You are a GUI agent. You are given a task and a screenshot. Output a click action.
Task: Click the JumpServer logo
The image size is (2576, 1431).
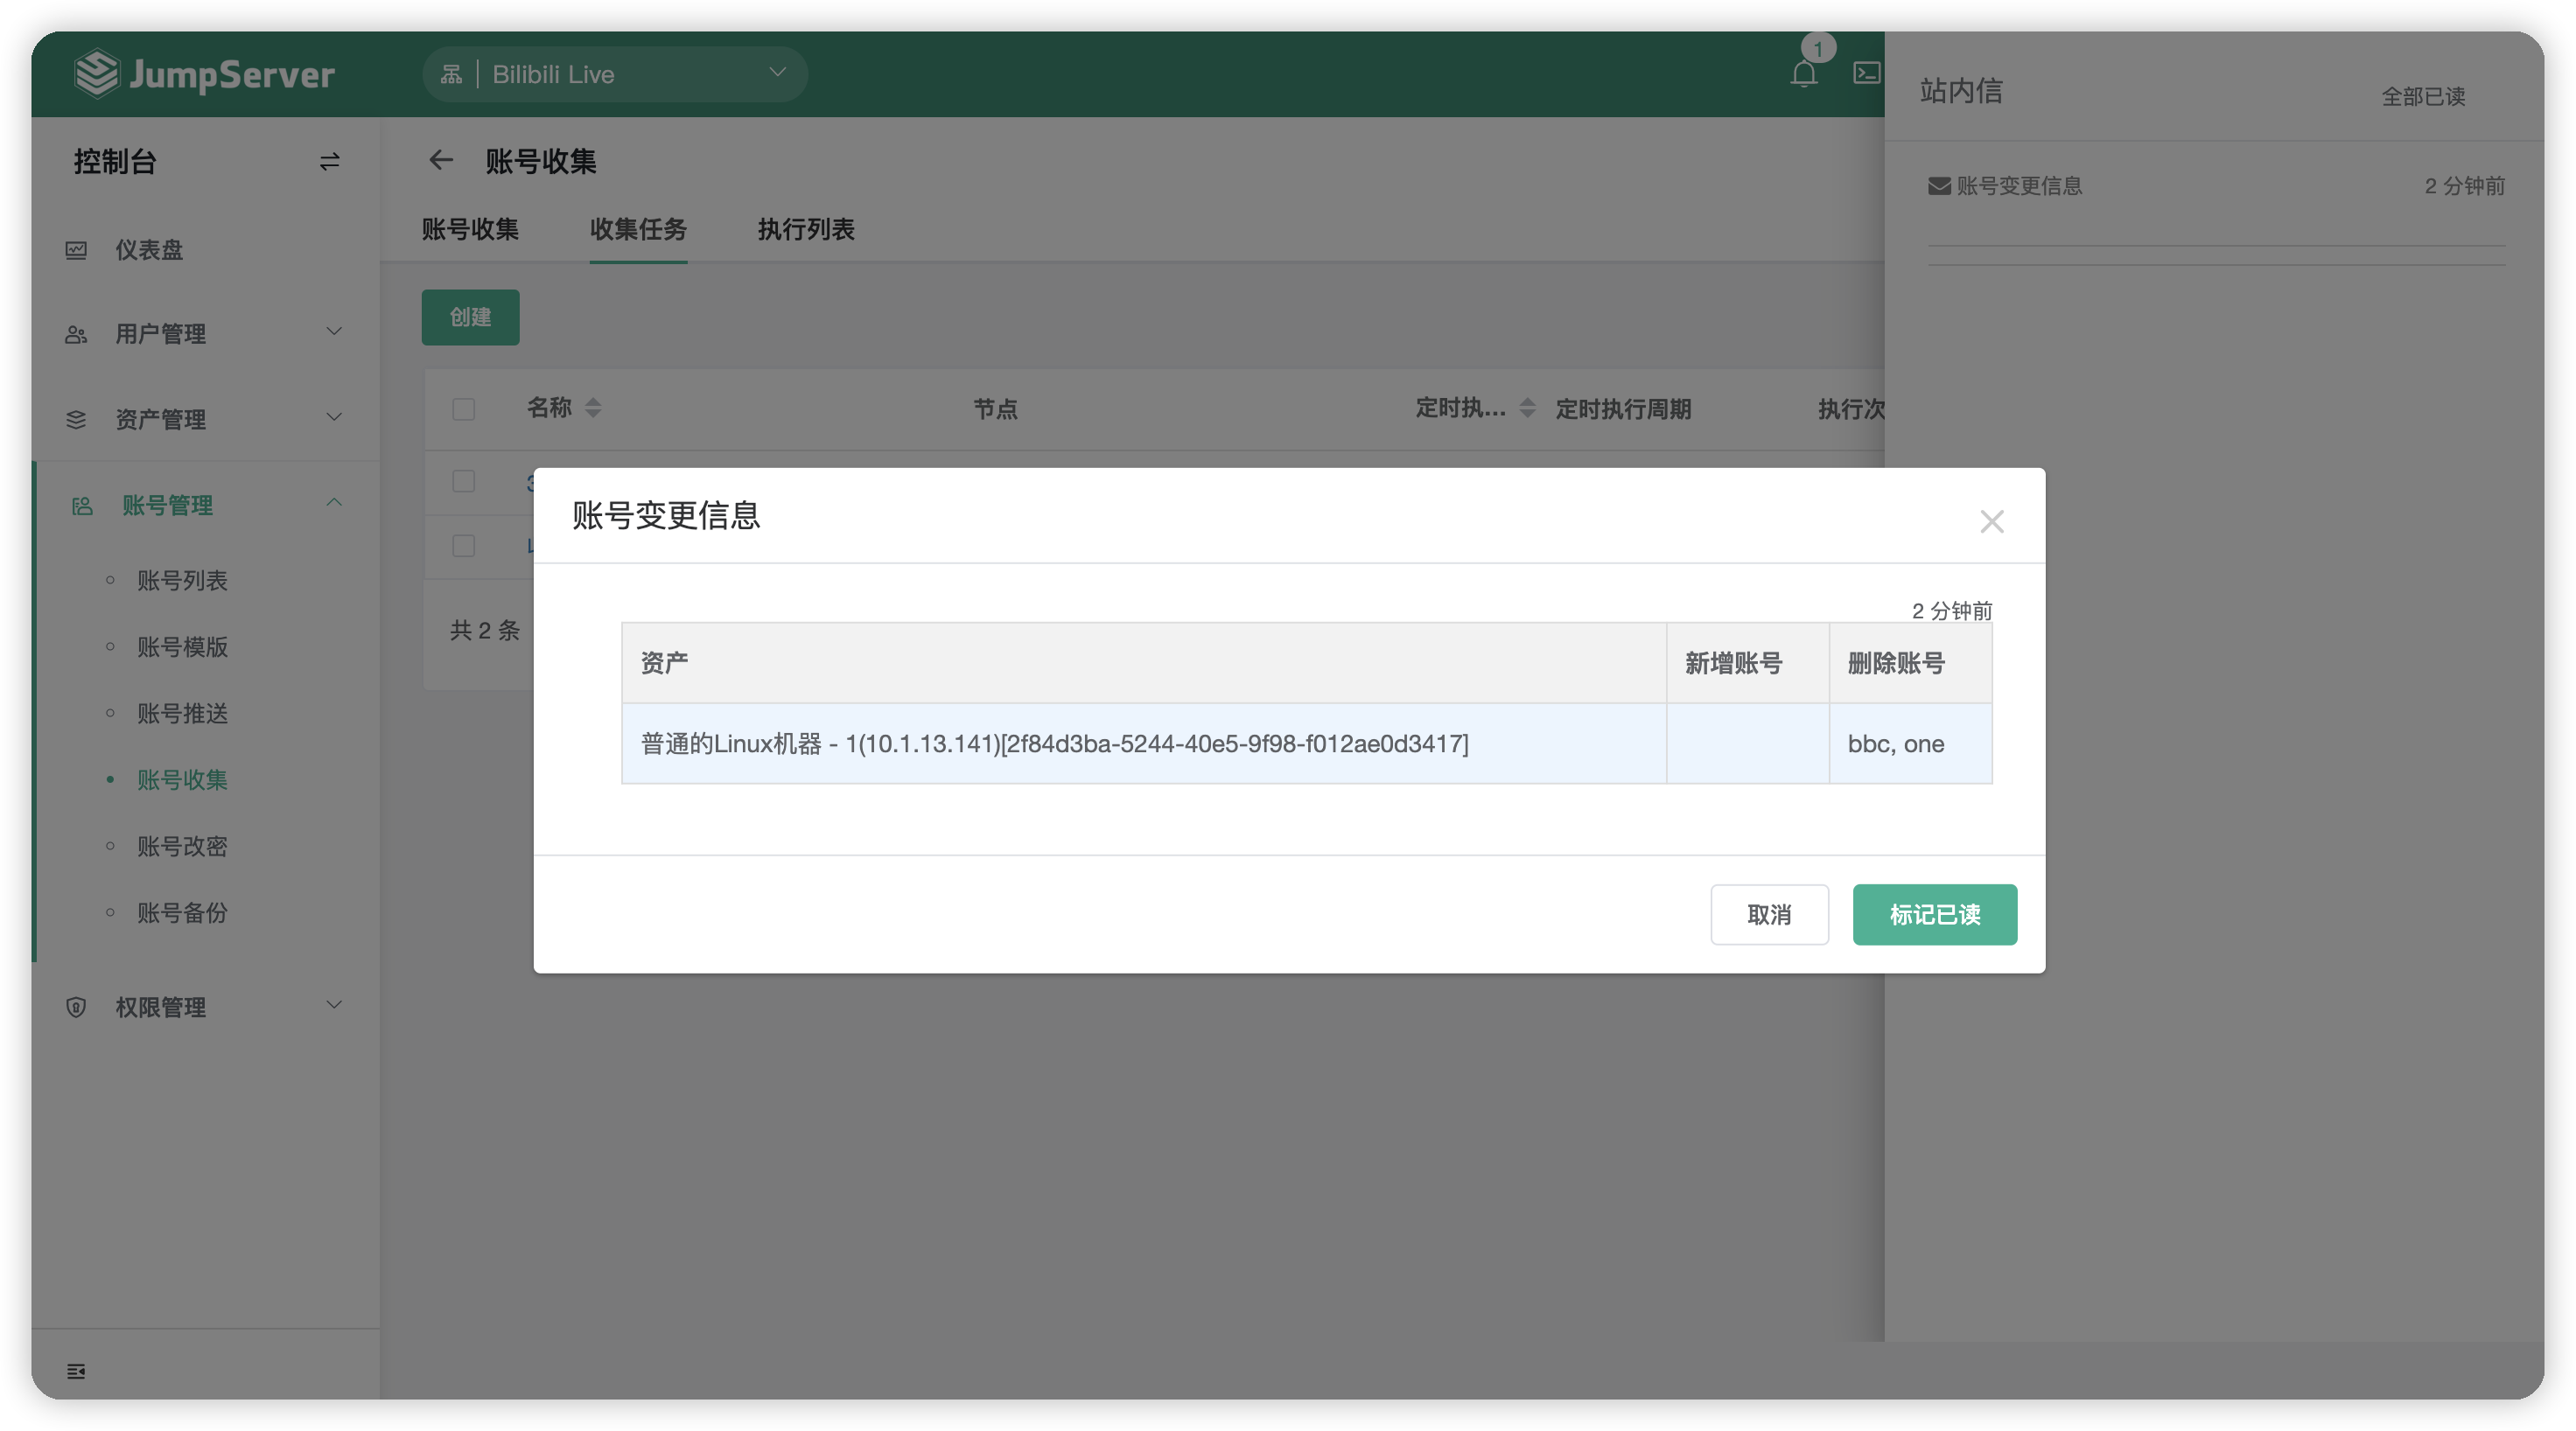(204, 74)
